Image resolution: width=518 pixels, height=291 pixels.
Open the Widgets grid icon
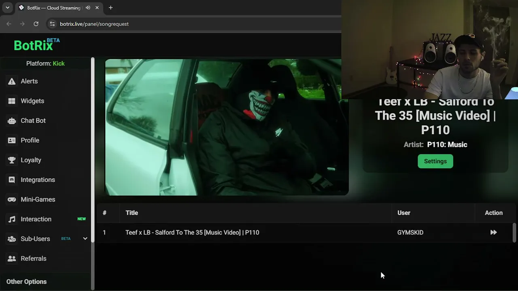12,101
